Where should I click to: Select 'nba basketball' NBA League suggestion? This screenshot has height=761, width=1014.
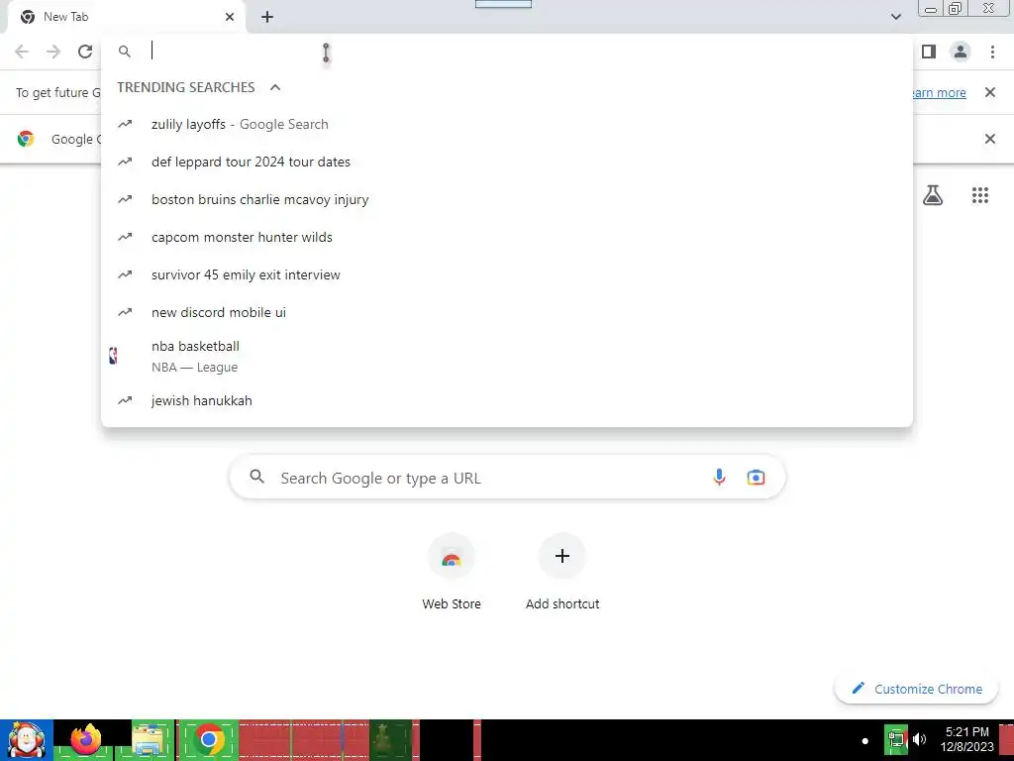(507, 356)
